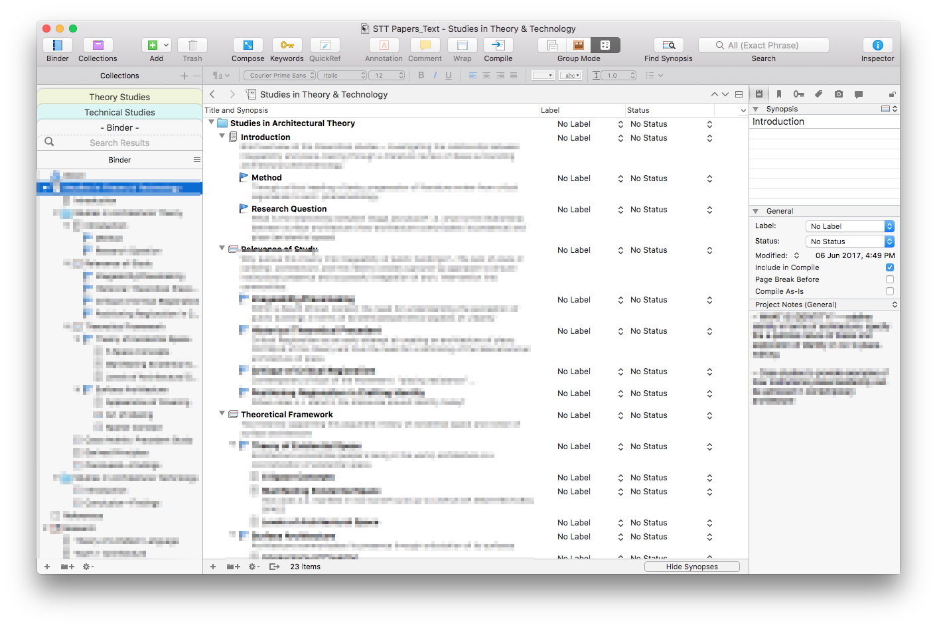The width and height of the screenshot is (937, 627).
Task: Open inspector comments and footnotes pane
Action: pyautogui.click(x=859, y=94)
